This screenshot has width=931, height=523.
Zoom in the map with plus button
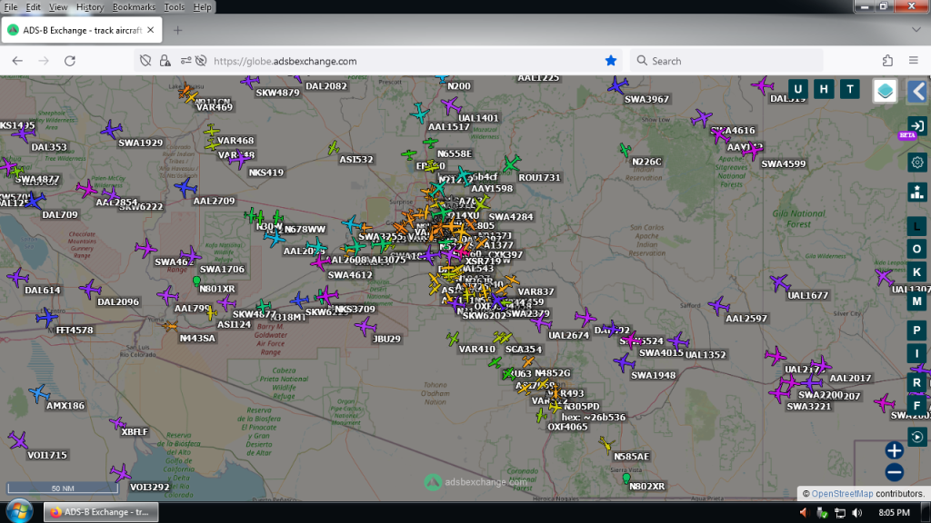[895, 450]
